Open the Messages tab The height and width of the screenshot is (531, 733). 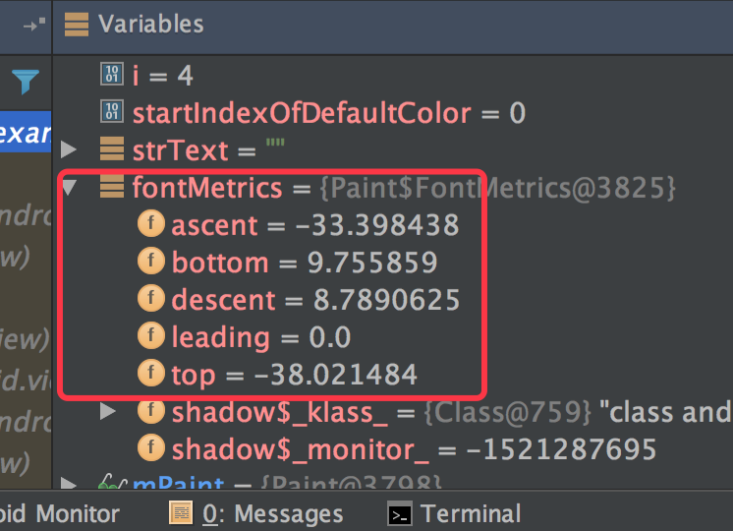272,513
